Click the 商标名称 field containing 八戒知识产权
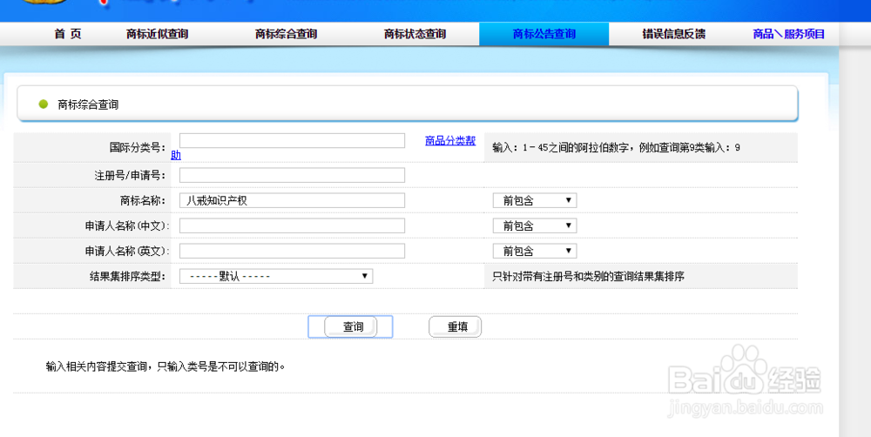Screen dimensions: 871x437 [292, 200]
